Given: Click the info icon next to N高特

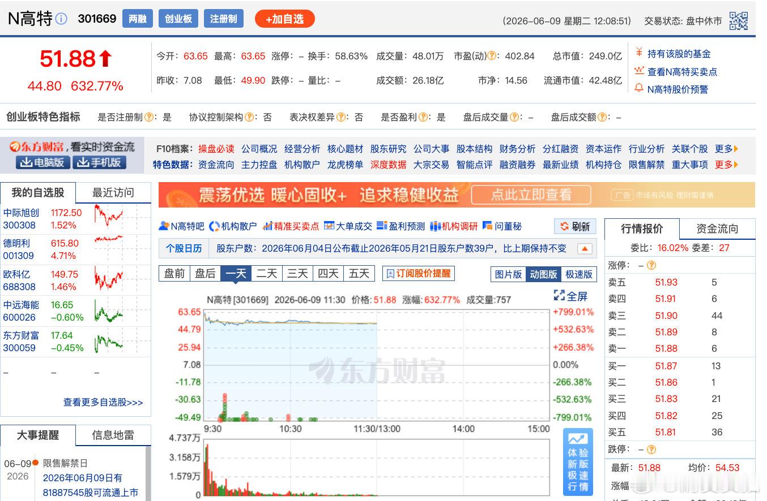Looking at the screenshot, I should click(61, 19).
